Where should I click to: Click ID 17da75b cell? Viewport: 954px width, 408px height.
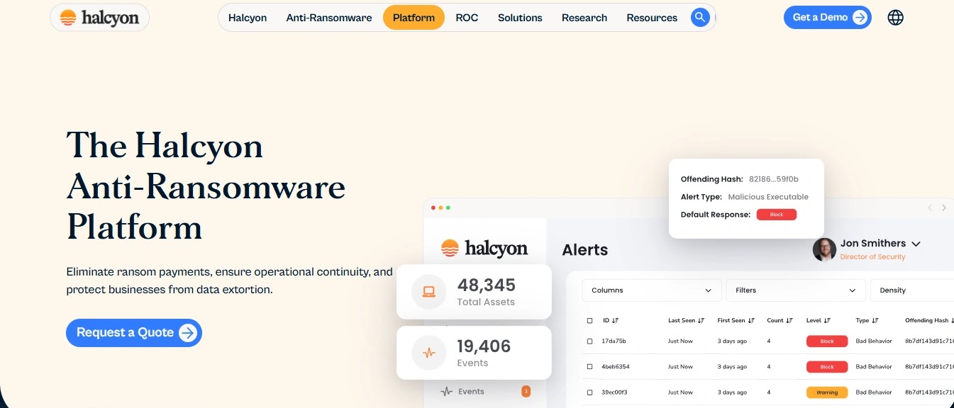pyautogui.click(x=614, y=341)
